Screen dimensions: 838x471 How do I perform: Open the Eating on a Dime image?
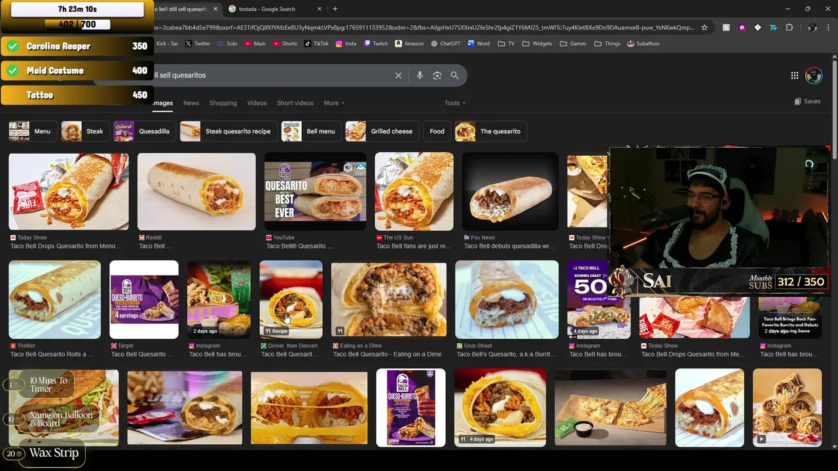[389, 300]
